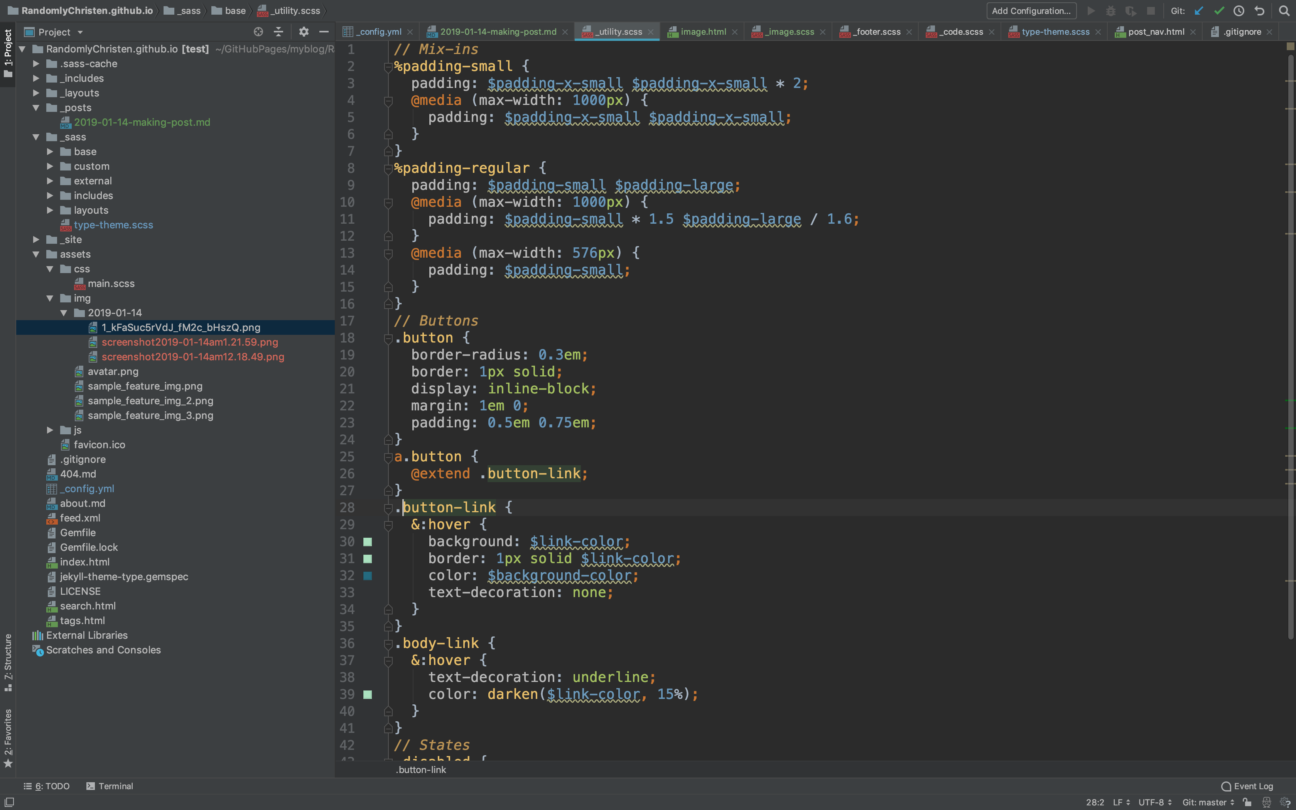The width and height of the screenshot is (1296, 810).
Task: Expand the js folder
Action: pos(50,430)
